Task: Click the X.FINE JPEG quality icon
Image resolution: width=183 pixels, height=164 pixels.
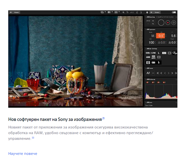Action: (x=154, y=53)
